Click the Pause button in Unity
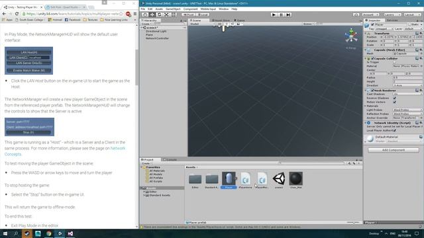 tap(281, 15)
